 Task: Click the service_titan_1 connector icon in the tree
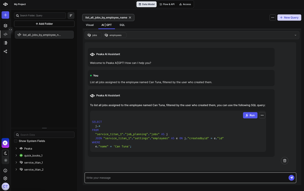pos(21,162)
